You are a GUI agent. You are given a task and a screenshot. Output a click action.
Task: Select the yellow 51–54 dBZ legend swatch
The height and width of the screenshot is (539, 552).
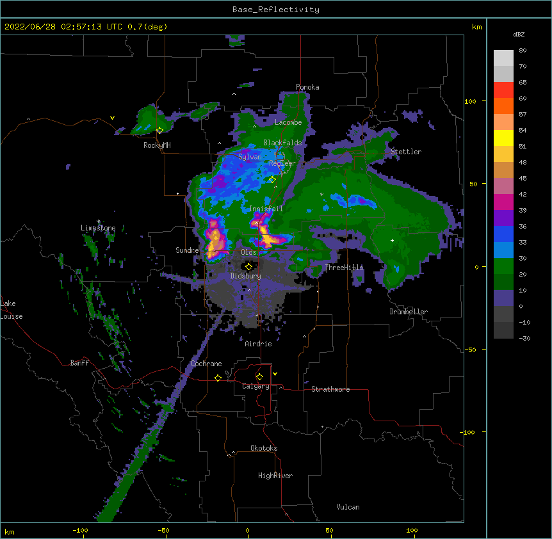[503, 138]
